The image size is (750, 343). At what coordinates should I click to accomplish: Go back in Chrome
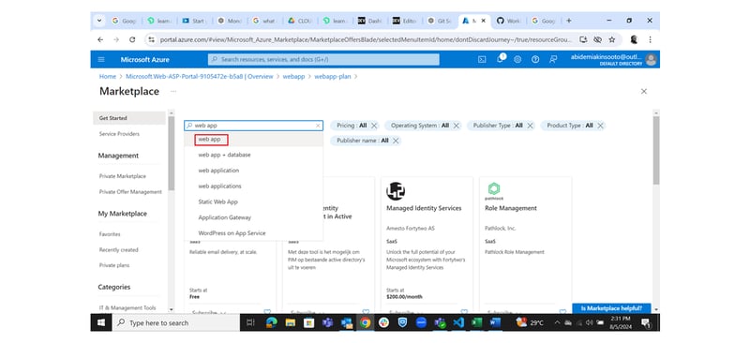coord(100,39)
